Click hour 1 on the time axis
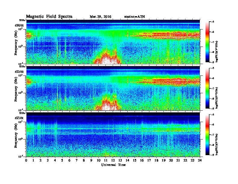The image size is (238, 184). pyautogui.click(x=33, y=161)
